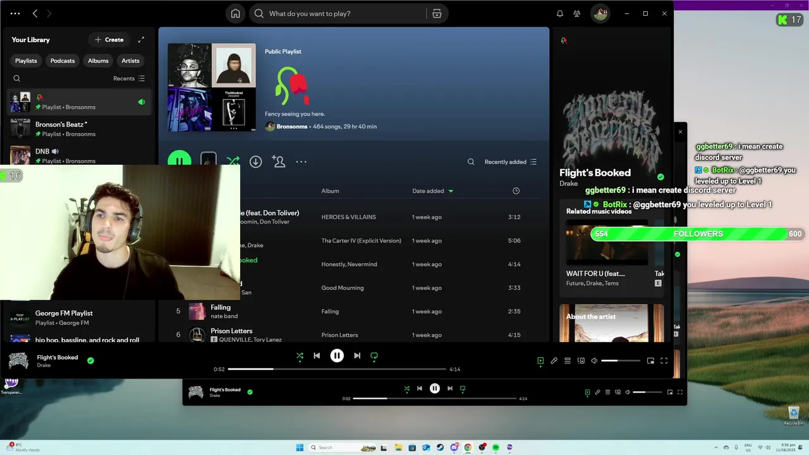
Task: Open the notifications bell
Action: coord(559,13)
